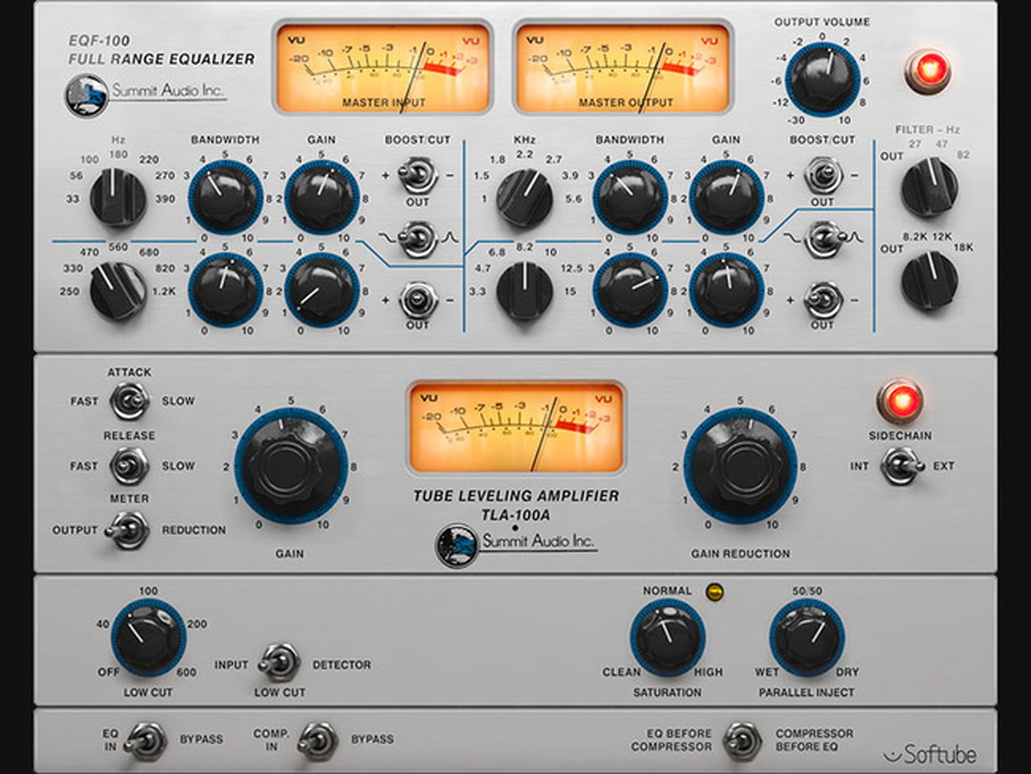Toggle the EQ In/Bypass switch
The height and width of the screenshot is (774, 1031).
point(147,739)
